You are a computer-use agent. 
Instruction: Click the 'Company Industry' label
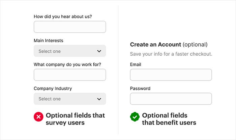pos(53,89)
